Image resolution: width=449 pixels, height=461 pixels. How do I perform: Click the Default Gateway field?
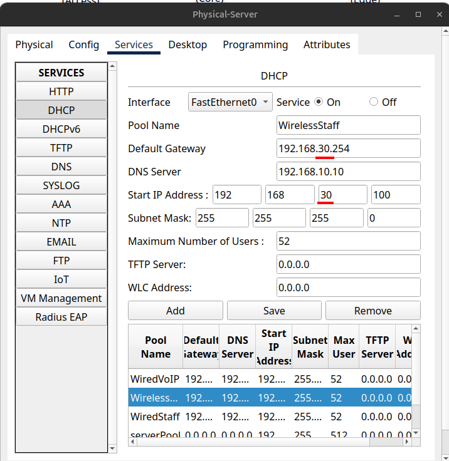pyautogui.click(x=348, y=148)
